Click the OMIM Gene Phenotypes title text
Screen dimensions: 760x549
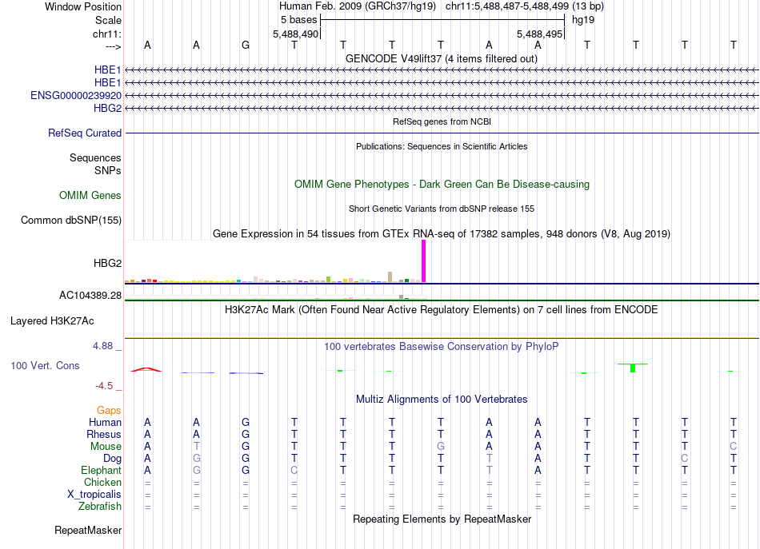click(442, 184)
